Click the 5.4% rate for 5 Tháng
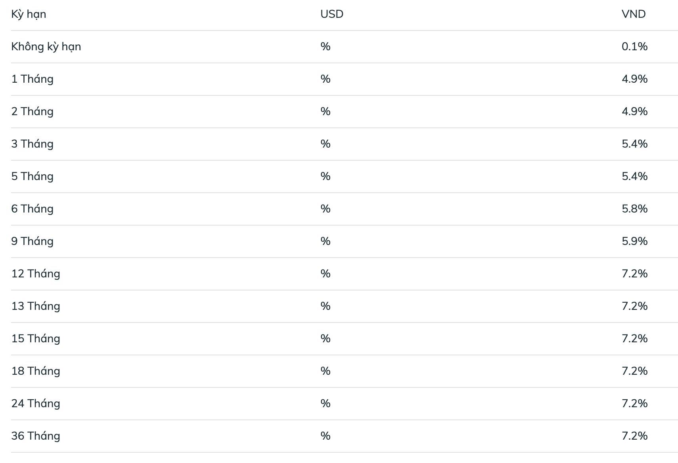 (x=634, y=176)
